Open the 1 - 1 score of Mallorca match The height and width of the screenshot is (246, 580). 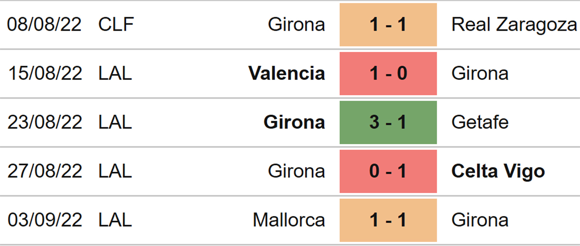[x=388, y=220]
